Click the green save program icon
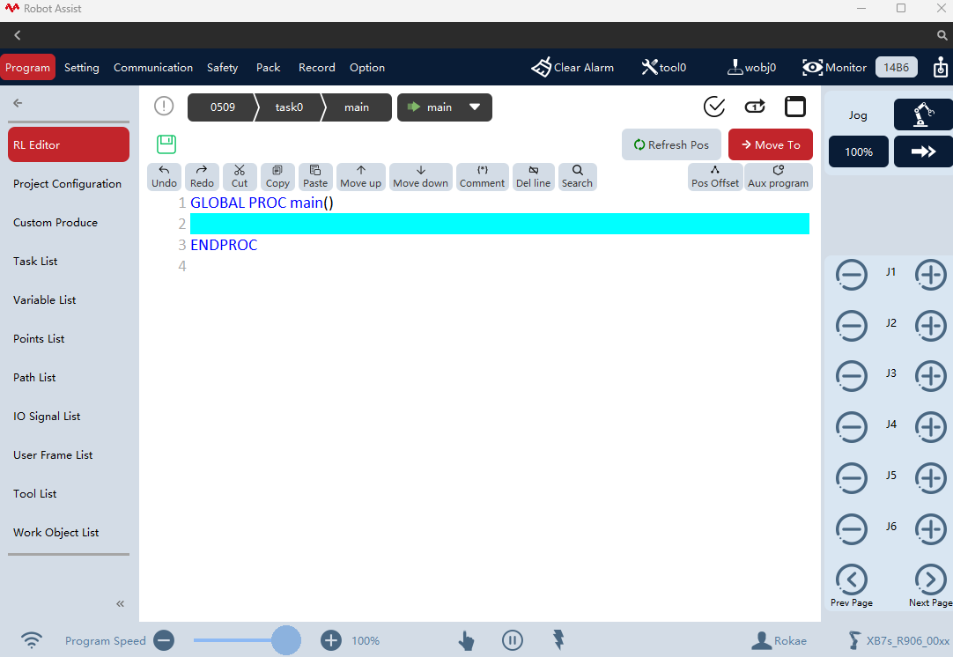 point(166,144)
